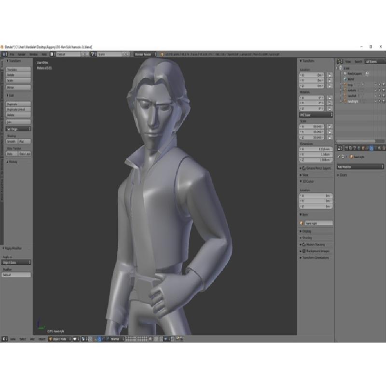Set shading to Flat
Screen dimensions: 386x386
pyautogui.click(x=25, y=141)
